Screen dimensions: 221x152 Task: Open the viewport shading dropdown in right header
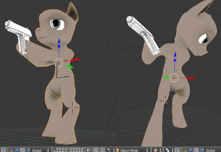[157, 150]
